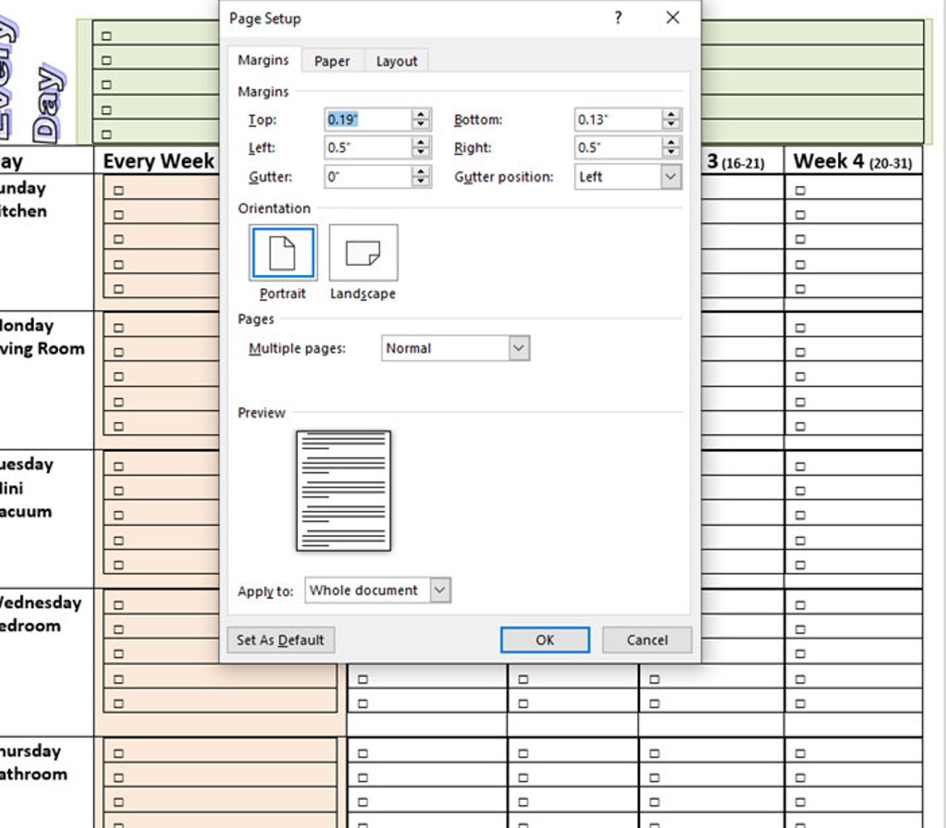Open the Gutter position dropdown

pos(669,176)
